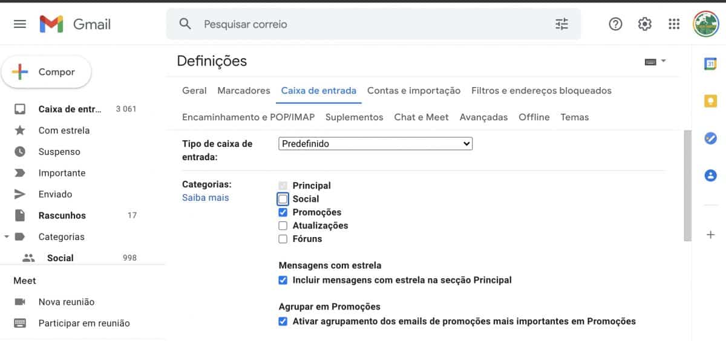
Task: Open the main menu hamburger icon
Action: pos(20,24)
